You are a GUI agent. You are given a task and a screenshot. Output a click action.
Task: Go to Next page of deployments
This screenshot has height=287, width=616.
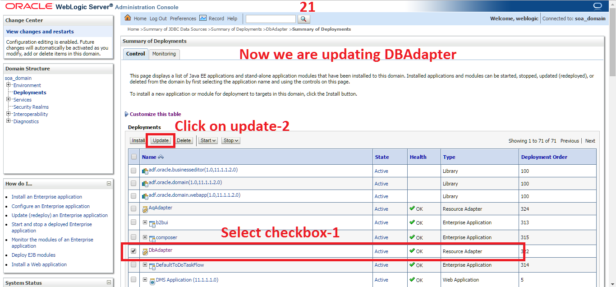[590, 141]
